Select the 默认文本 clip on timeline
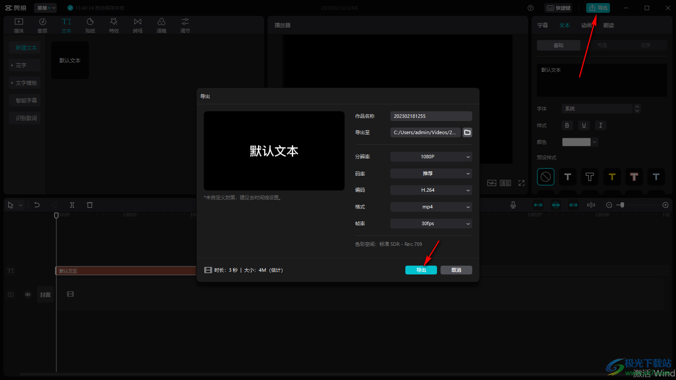This screenshot has height=380, width=676. click(x=126, y=271)
